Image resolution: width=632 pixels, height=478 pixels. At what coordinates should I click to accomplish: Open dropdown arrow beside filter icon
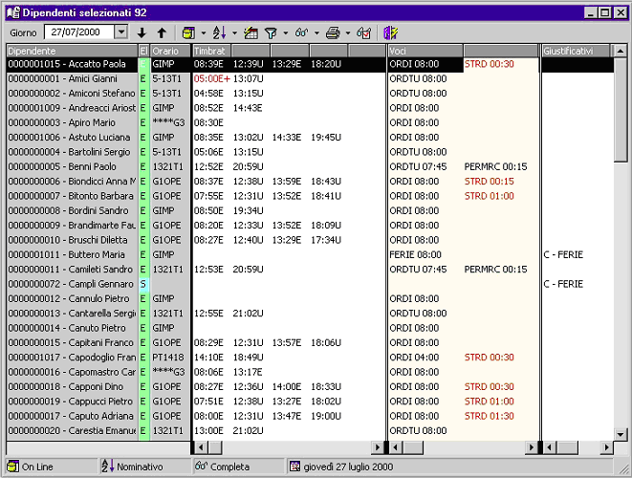coord(285,33)
